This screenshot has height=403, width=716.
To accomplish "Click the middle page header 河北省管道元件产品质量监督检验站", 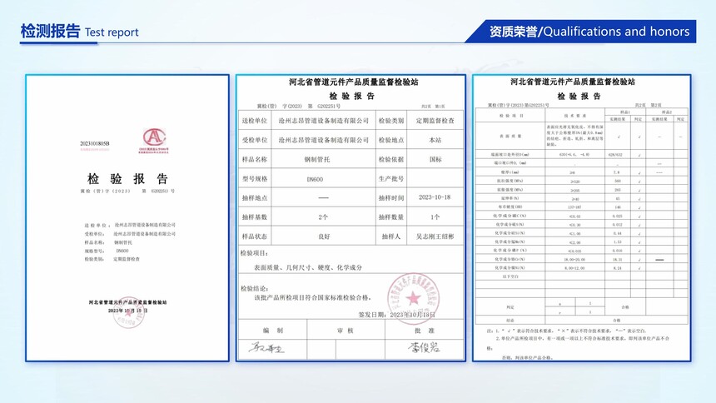I will (x=354, y=82).
